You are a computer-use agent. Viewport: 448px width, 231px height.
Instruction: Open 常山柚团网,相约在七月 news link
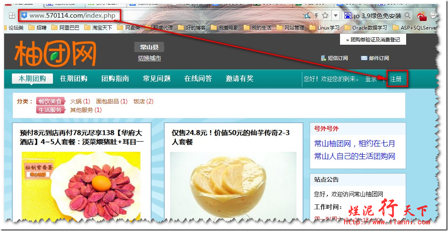tap(354, 143)
